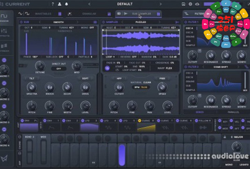The width and height of the screenshot is (250, 169).
Task: Toggle the Granular enable switch
Action: point(109,14)
